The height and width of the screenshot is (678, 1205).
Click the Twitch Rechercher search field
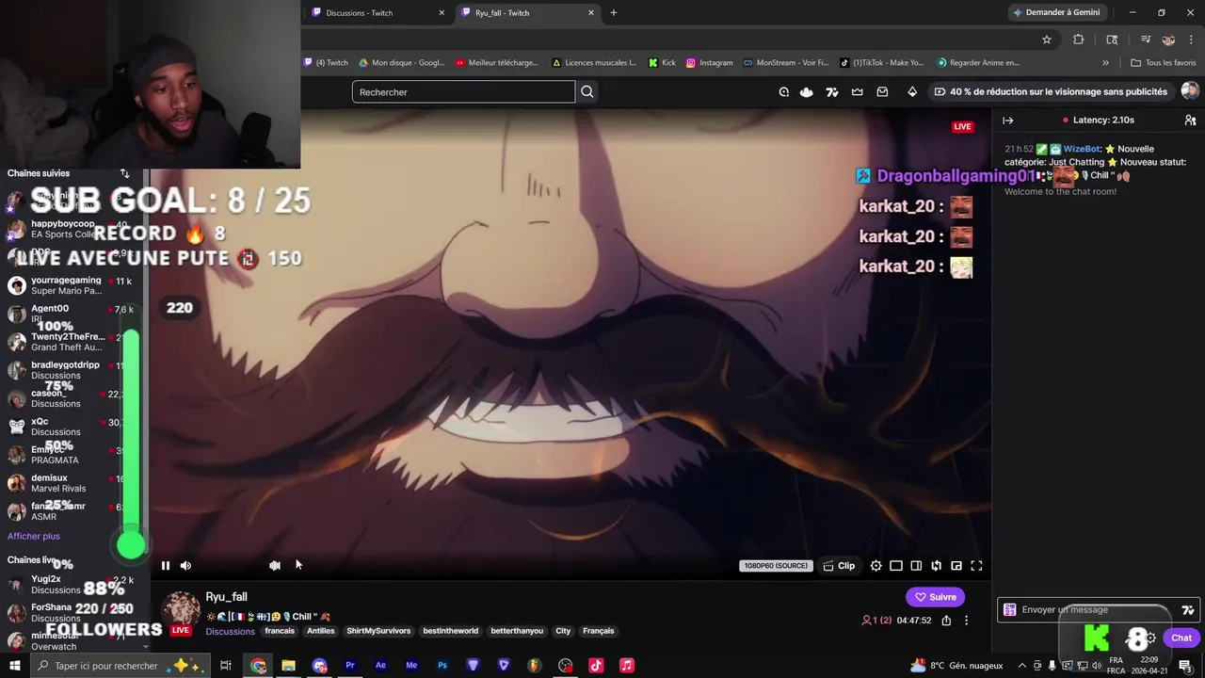463,92
